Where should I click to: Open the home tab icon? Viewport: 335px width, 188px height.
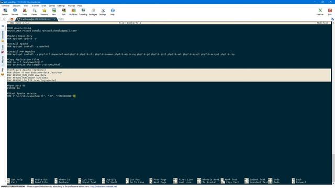point(12,19)
